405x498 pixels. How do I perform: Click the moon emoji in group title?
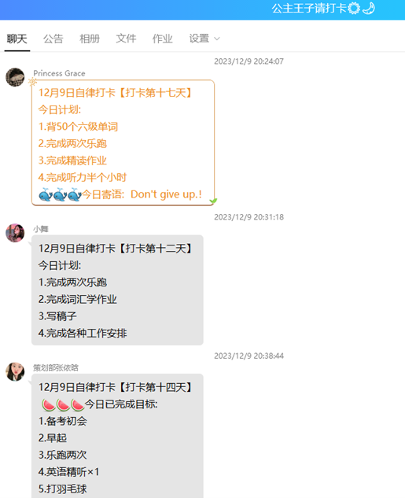pyautogui.click(x=369, y=8)
